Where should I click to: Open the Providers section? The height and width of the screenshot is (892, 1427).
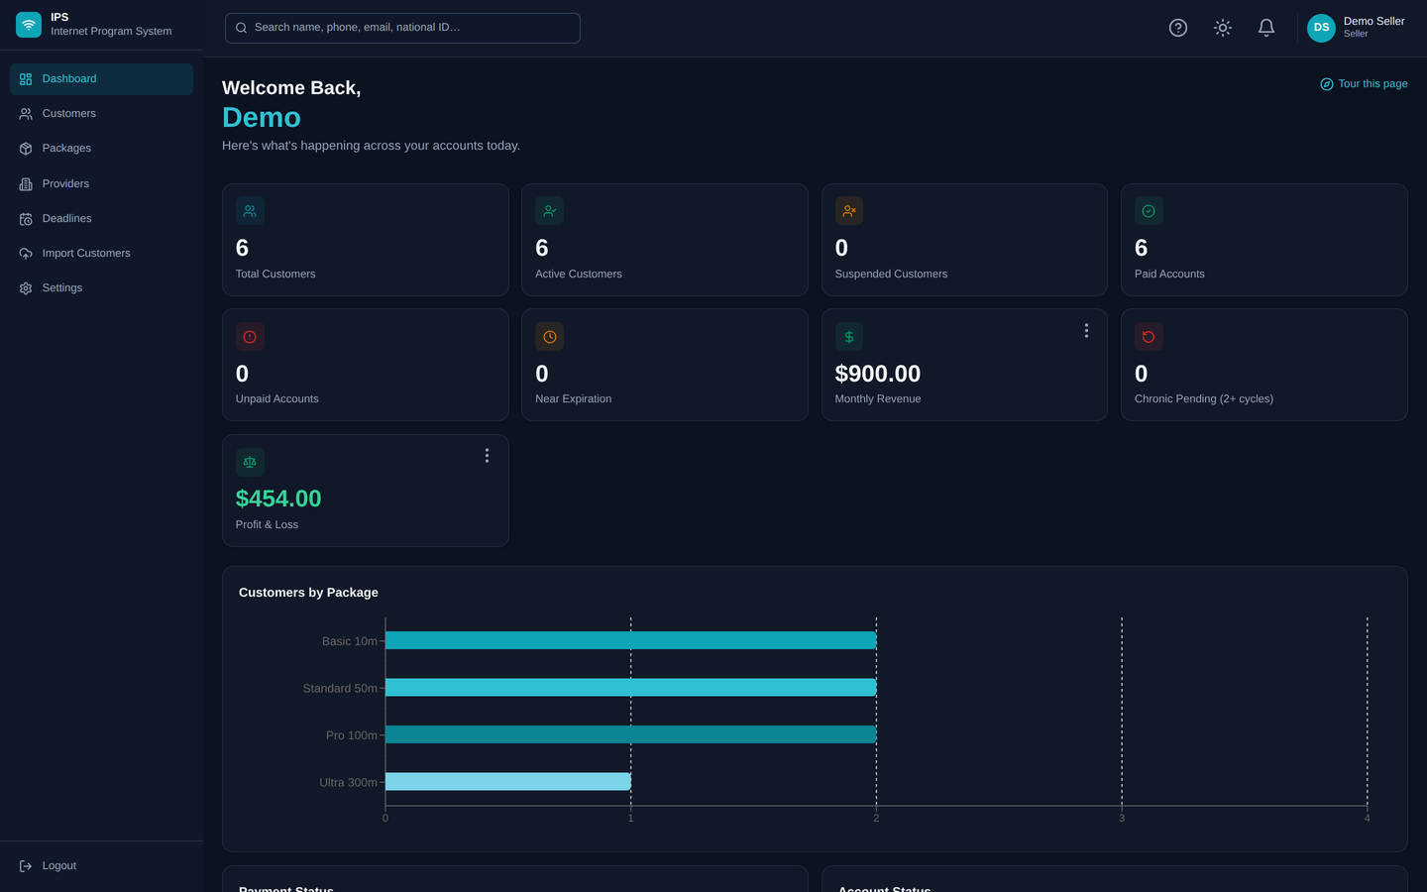[x=101, y=183]
